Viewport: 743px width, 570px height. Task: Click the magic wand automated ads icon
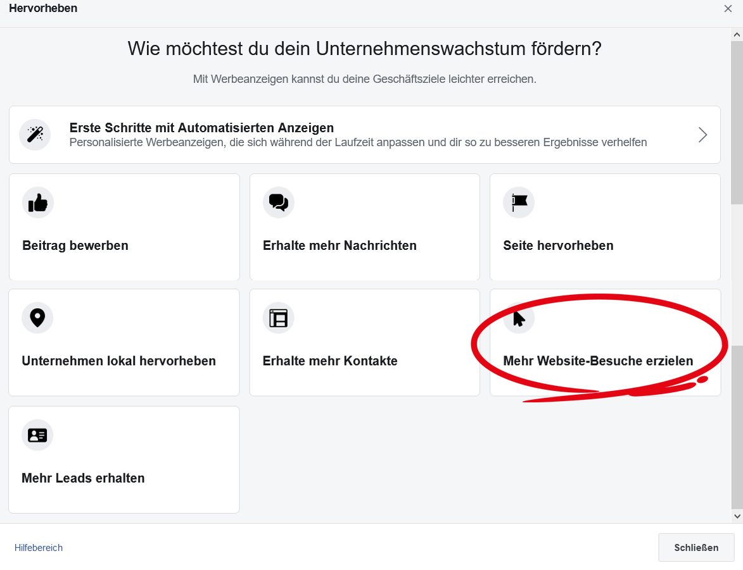(35, 135)
